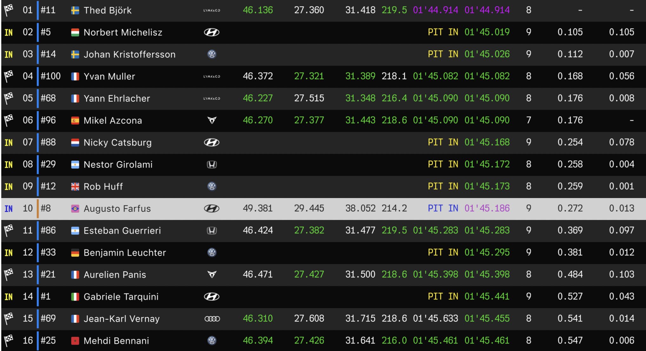The width and height of the screenshot is (646, 351).
Task: Click the Brazilian flag beside Augusto Farfus
Action: (75, 209)
